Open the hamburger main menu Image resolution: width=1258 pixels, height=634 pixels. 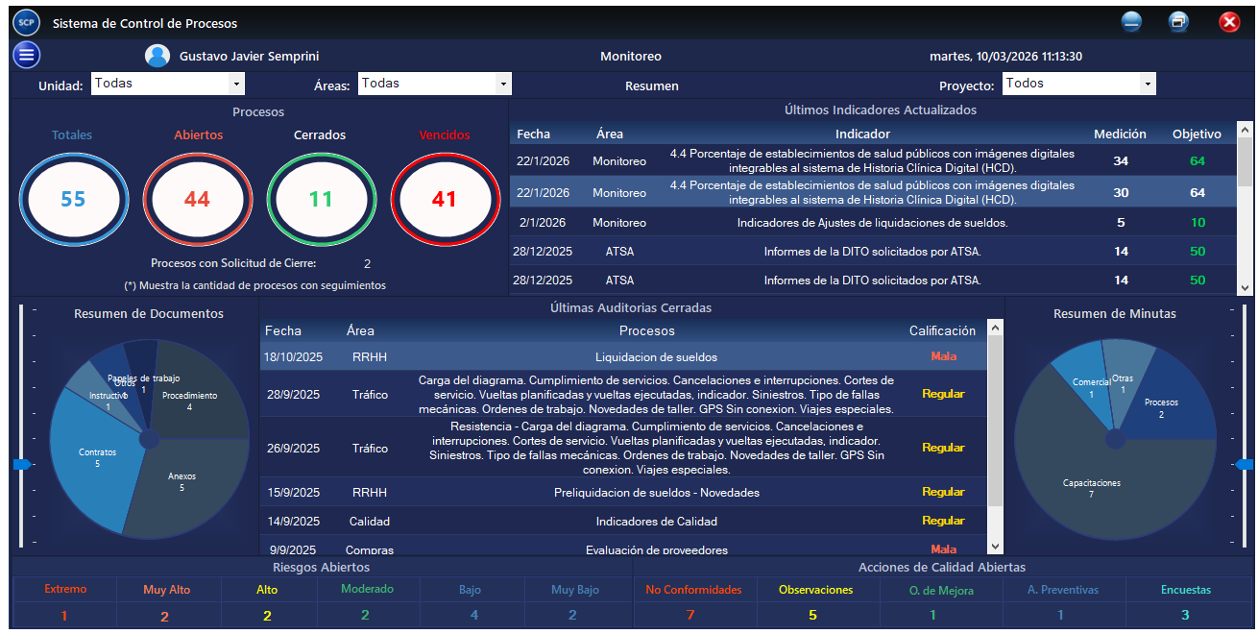(26, 55)
